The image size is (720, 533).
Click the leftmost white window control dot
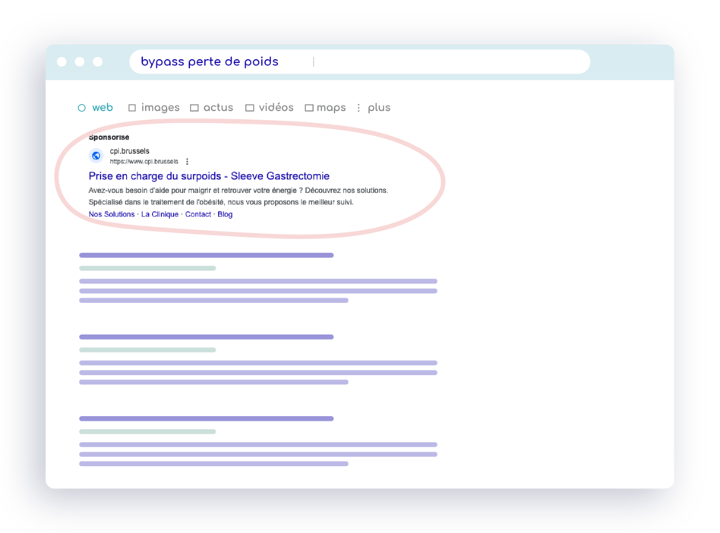pos(62,61)
